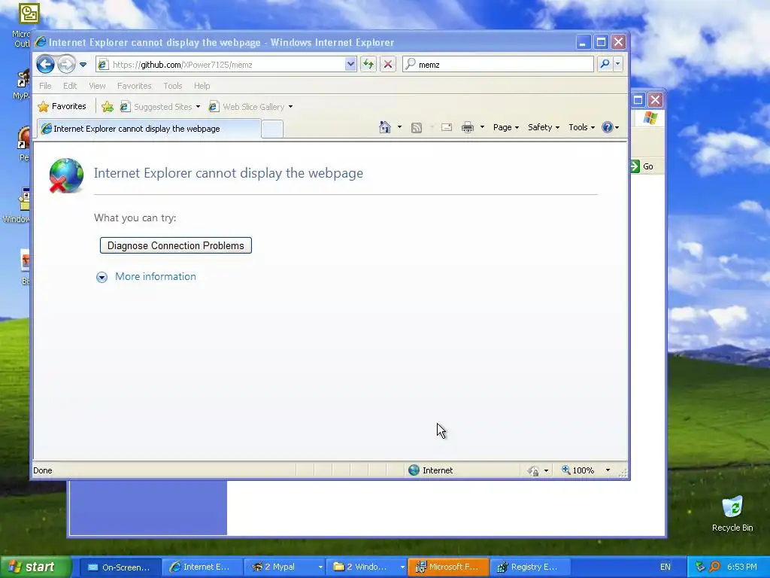Expand the Home button dropdown arrow

click(399, 127)
